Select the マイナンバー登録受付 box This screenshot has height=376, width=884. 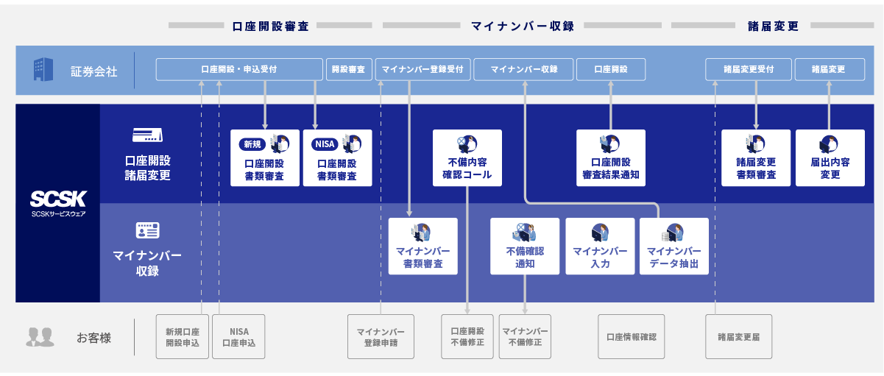(x=422, y=70)
